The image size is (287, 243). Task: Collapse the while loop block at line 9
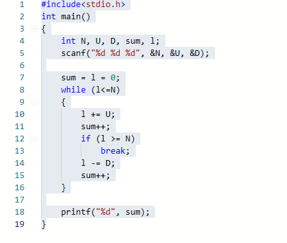[34, 102]
